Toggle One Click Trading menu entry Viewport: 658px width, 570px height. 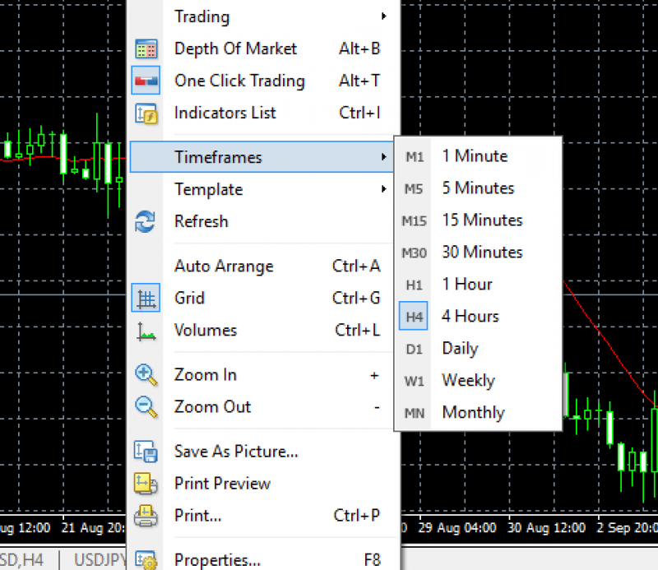point(263,81)
